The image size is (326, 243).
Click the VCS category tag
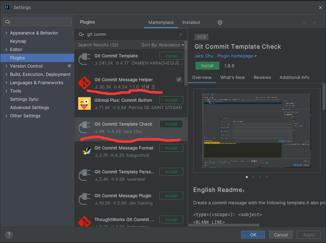pos(201,37)
